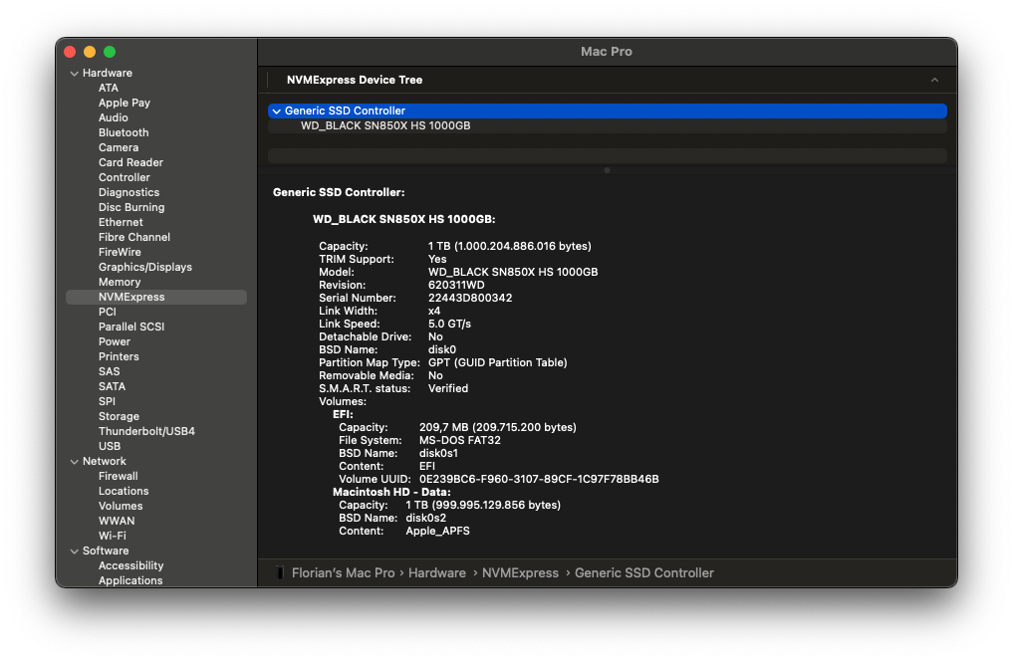1013x661 pixels.
Task: Open Applications under Software
Action: [130, 580]
